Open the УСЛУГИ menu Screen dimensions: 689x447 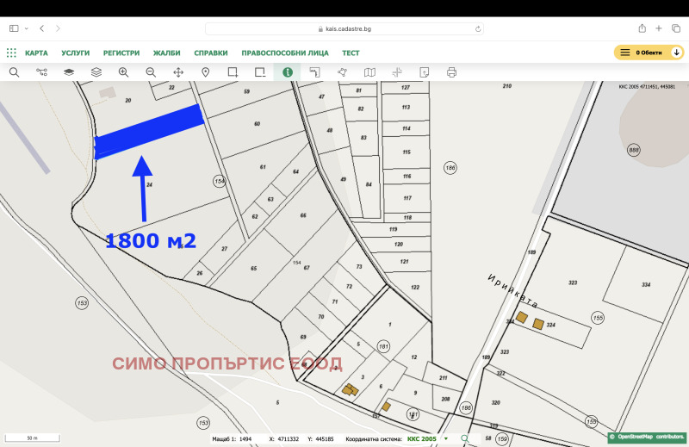coord(76,53)
